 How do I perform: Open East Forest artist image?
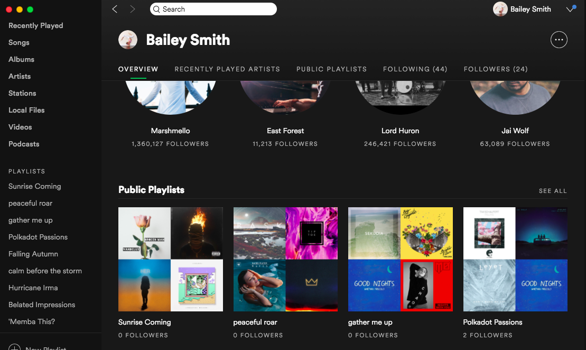click(x=285, y=98)
